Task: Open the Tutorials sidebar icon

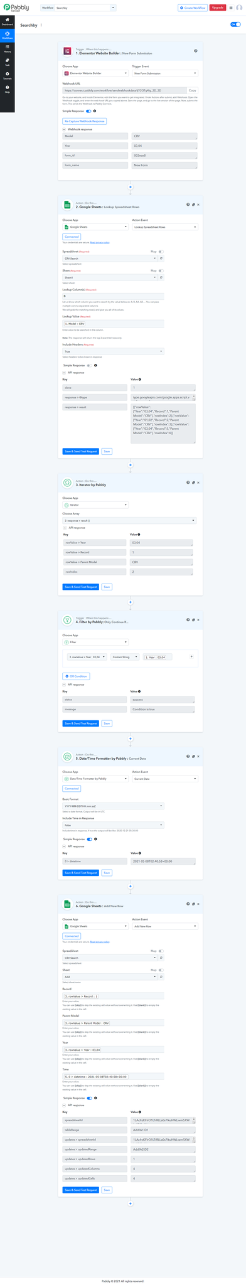Action: (7, 76)
